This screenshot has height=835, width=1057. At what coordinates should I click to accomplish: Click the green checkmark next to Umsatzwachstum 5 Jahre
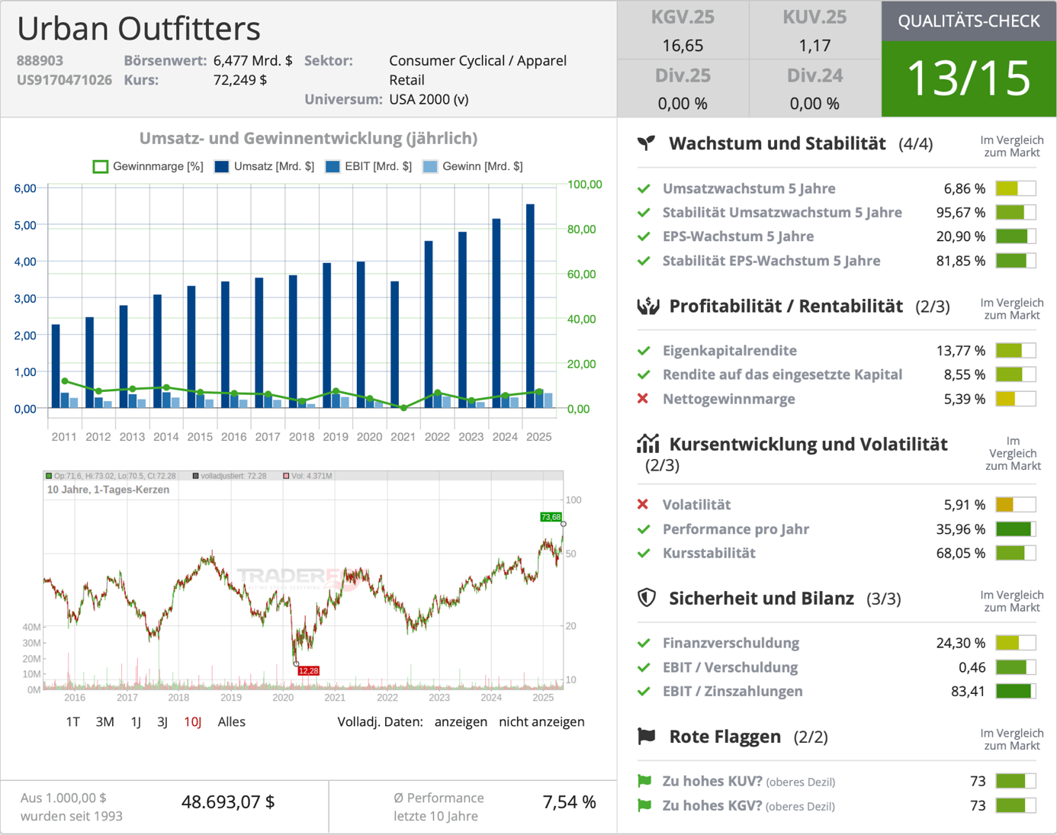pyautogui.click(x=644, y=188)
